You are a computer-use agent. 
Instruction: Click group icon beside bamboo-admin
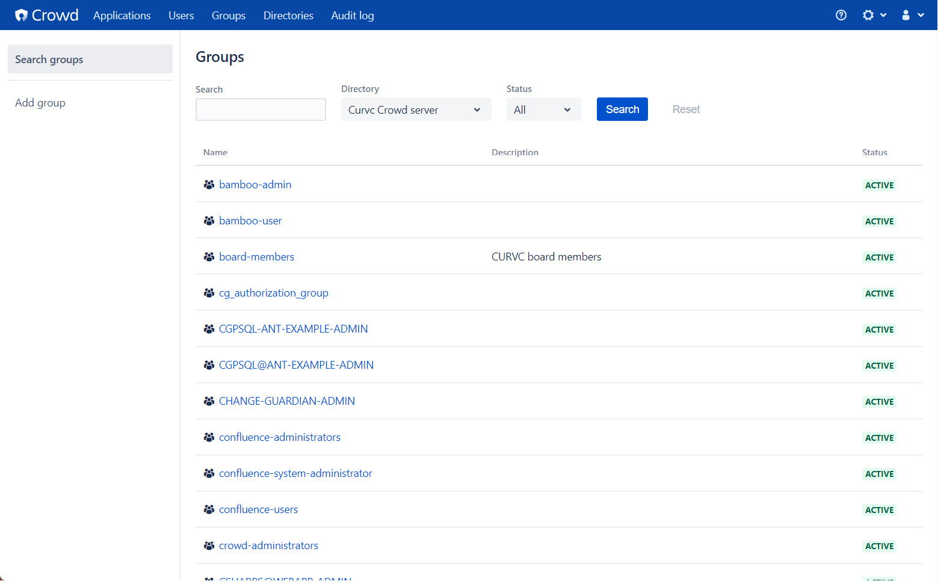(x=209, y=185)
